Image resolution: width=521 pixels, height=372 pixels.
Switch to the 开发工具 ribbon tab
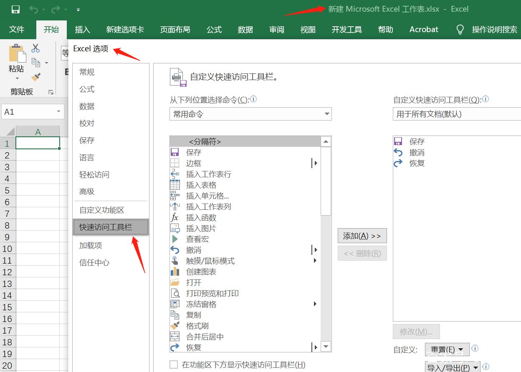346,29
